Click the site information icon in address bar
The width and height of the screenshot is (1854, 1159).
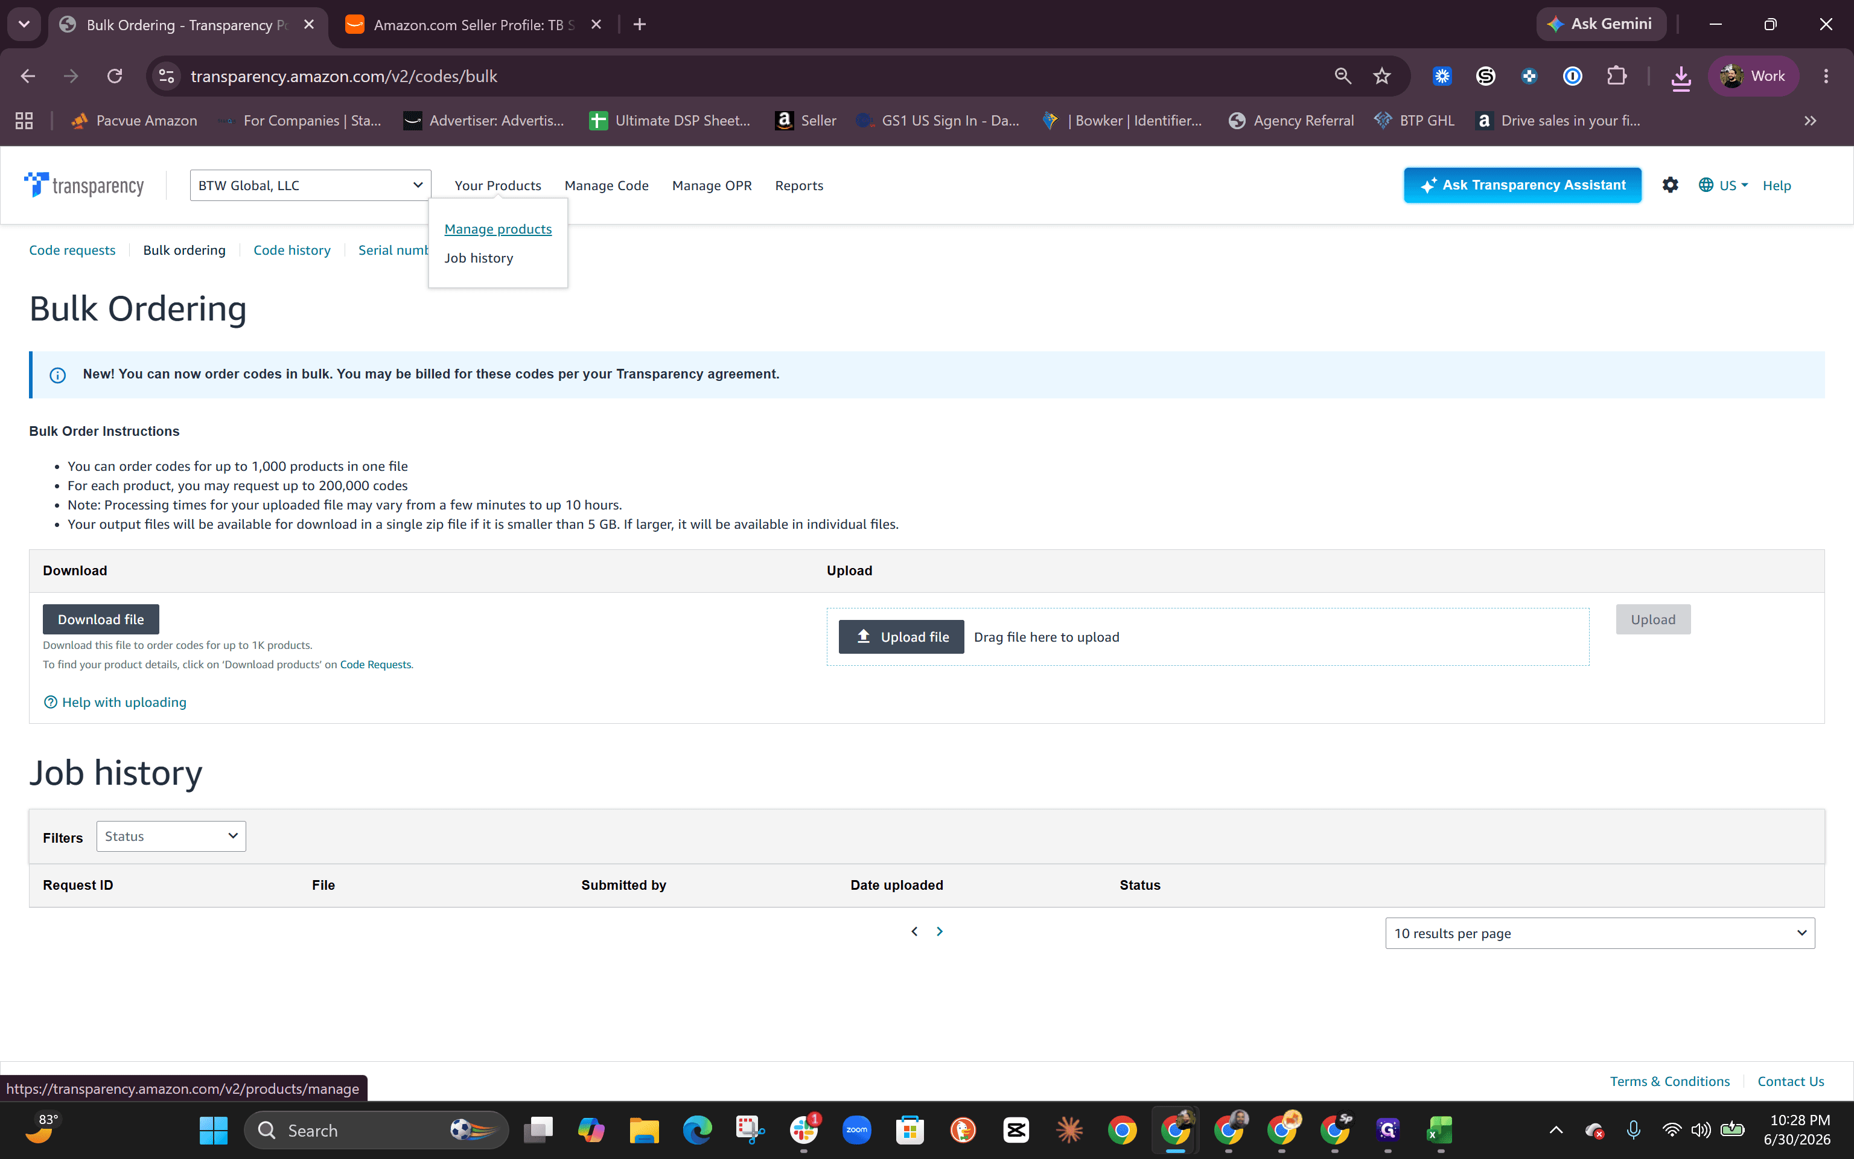point(166,76)
